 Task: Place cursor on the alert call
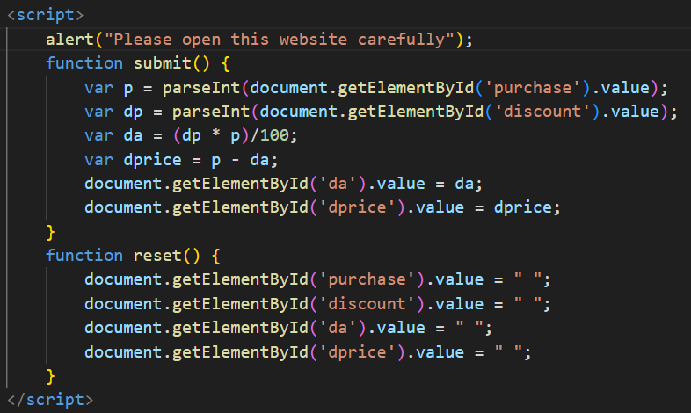coord(70,40)
